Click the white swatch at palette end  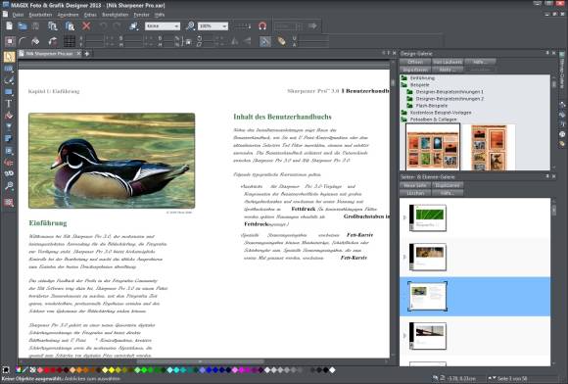[332, 370]
